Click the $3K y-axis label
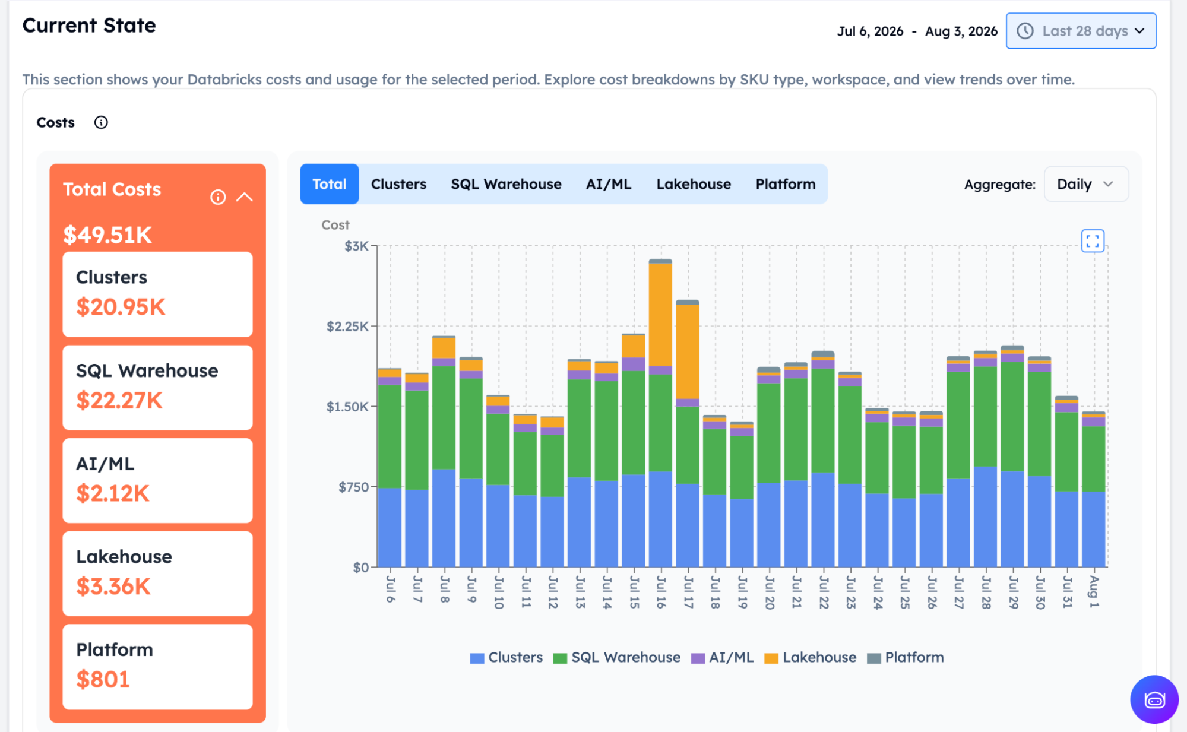 356,246
